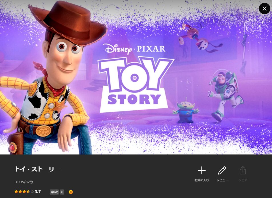Click the レビュー label text
272x198 pixels.
click(222, 180)
